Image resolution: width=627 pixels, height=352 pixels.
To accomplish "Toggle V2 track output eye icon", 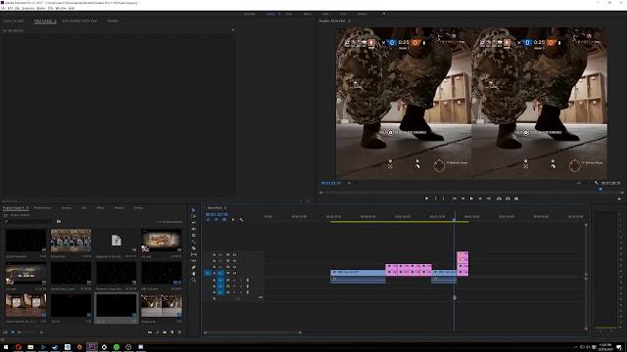I will coord(234,267).
